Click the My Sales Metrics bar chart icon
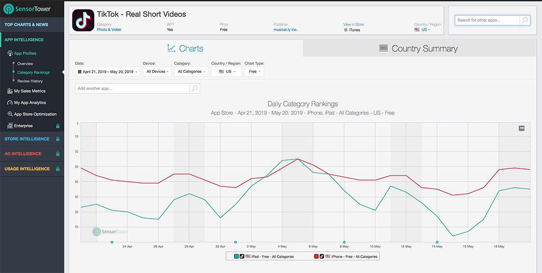The image size is (542, 273). (x=10, y=91)
